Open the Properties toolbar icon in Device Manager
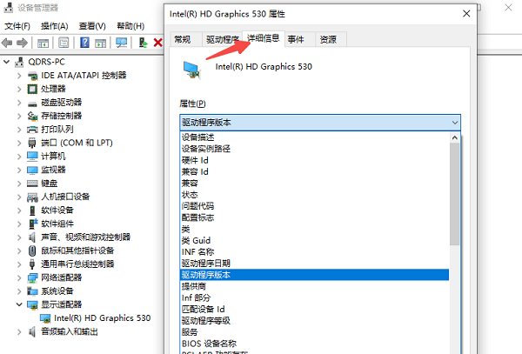 click(x=64, y=43)
